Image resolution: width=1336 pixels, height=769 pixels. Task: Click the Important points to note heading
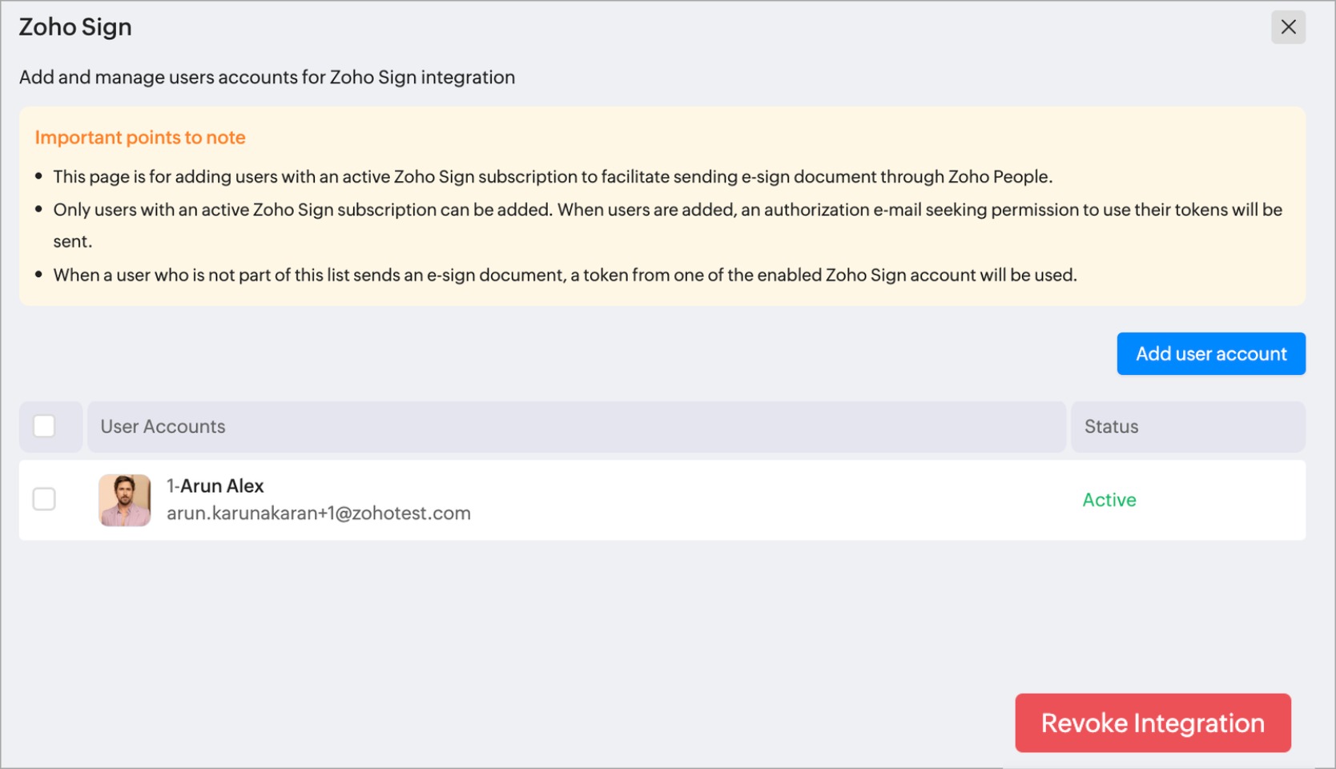coord(140,138)
